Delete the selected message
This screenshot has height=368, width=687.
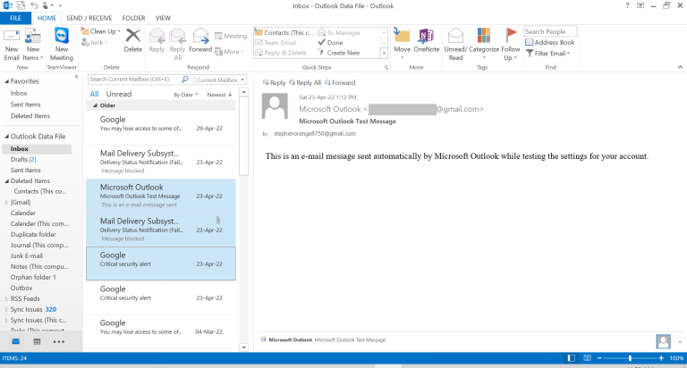tap(132, 41)
